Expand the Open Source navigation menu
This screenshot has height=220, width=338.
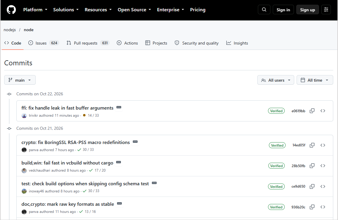[x=134, y=10]
